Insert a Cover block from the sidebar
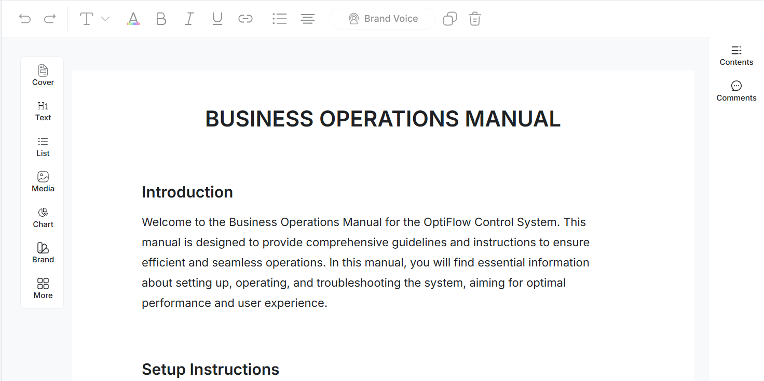 [42, 75]
